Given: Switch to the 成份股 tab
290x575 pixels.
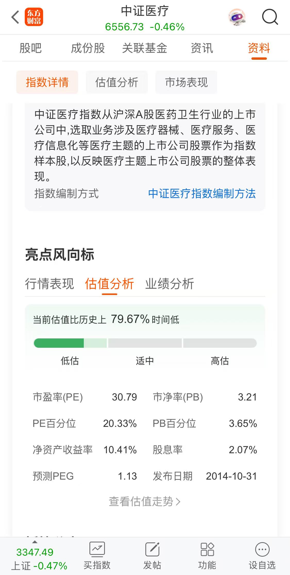Looking at the screenshot, I should coord(88,48).
